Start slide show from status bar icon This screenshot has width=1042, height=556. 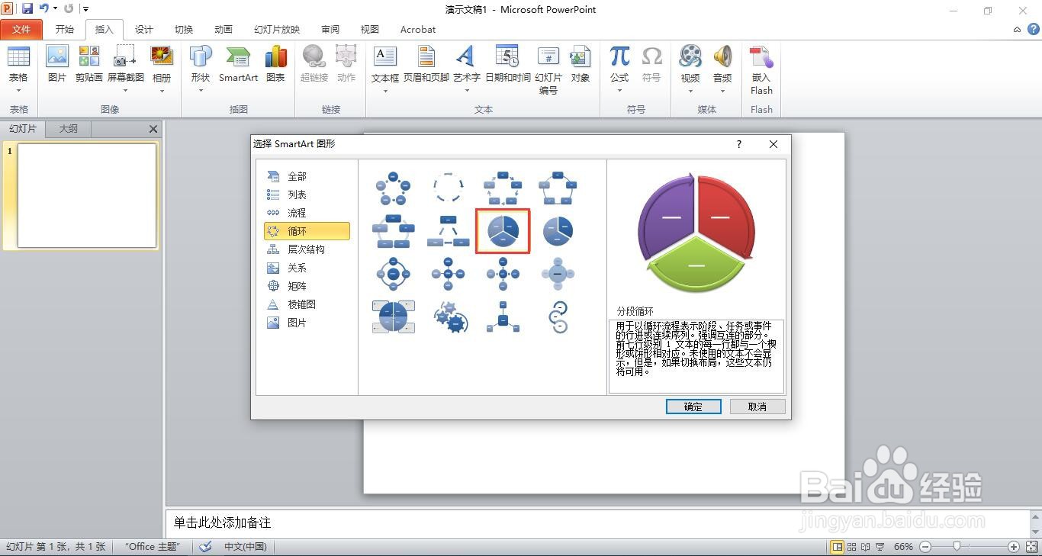click(x=880, y=547)
